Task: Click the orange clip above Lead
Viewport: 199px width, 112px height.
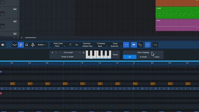Action: pos(177,3)
